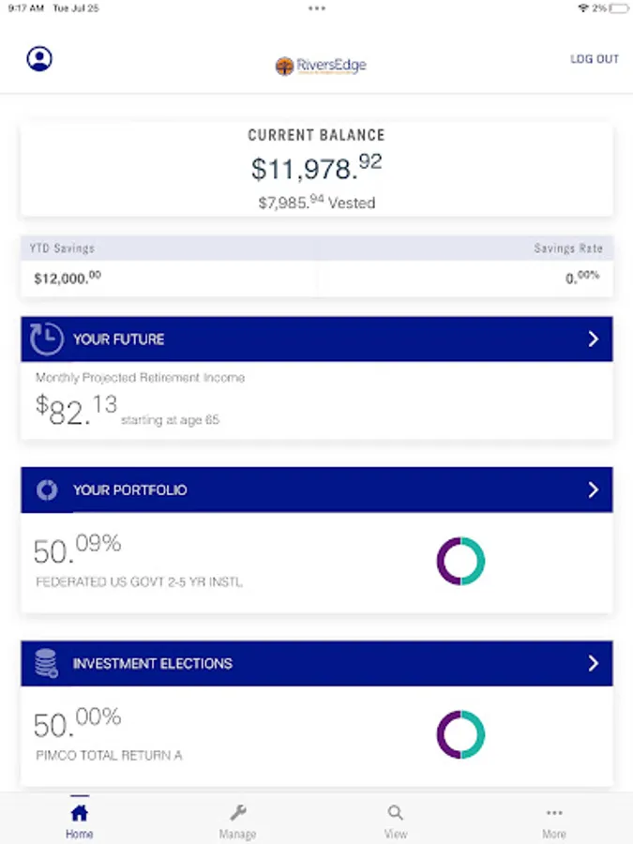Image resolution: width=633 pixels, height=844 pixels.
Task: Click the investment elections donut chart
Action: click(460, 734)
